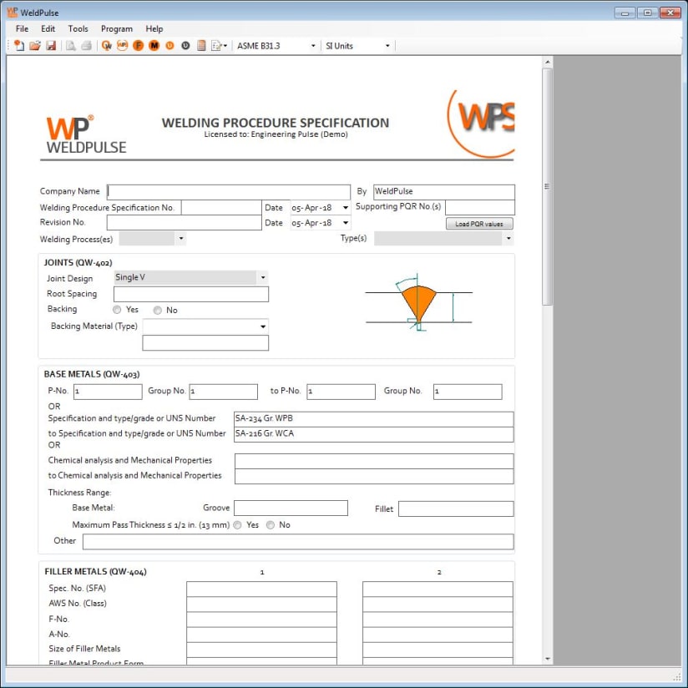Screen dimensions: 688x688
Task: Save using the red floppy disk icon
Action: tap(51, 46)
